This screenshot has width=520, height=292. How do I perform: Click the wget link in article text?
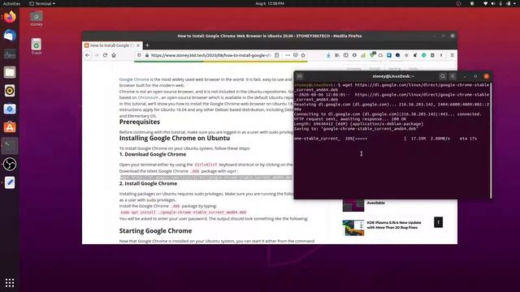coord(232,171)
